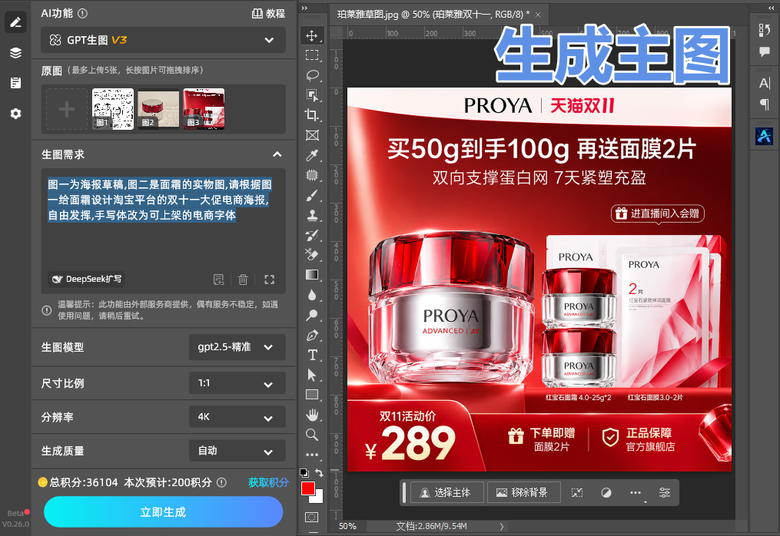
Task: Select the Frame tool
Action: click(312, 135)
